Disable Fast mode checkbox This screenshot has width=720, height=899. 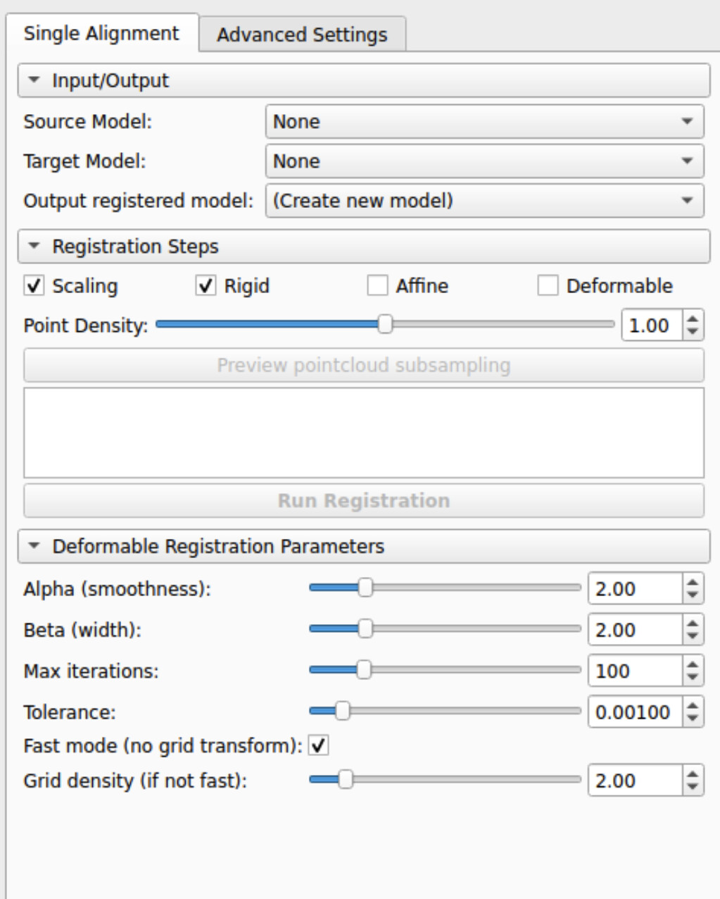click(319, 745)
